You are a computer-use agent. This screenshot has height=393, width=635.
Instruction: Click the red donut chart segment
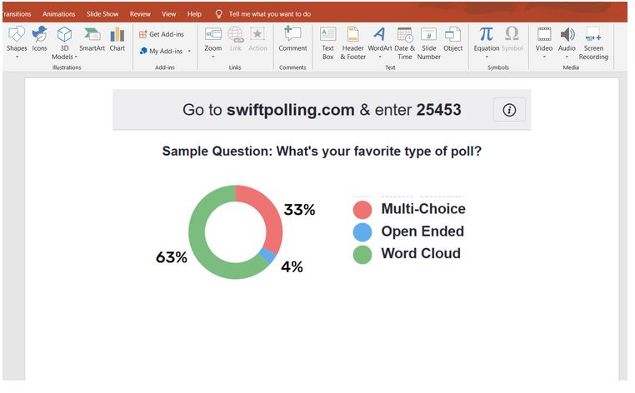pos(272,215)
